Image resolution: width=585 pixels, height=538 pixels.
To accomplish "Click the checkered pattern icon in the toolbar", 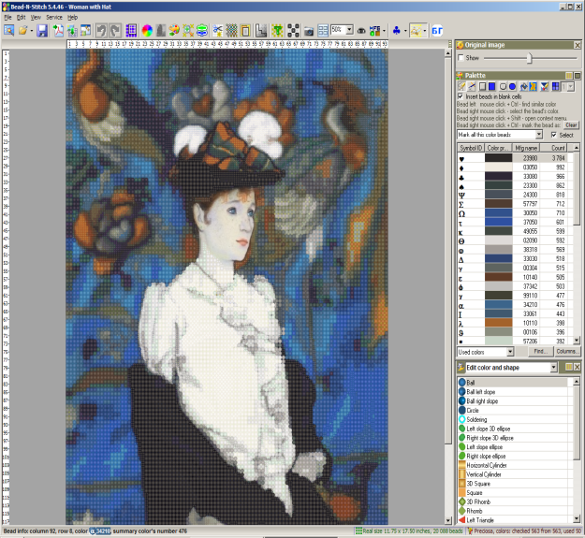I will point(232,31).
